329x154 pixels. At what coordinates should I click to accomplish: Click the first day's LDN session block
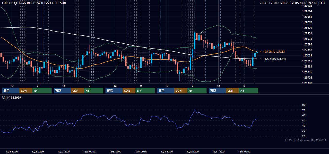[26, 91]
